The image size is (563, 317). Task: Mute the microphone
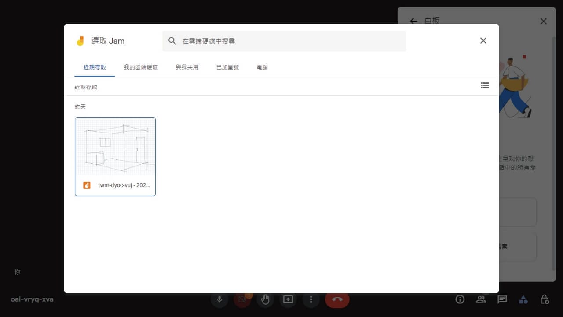pos(219,299)
